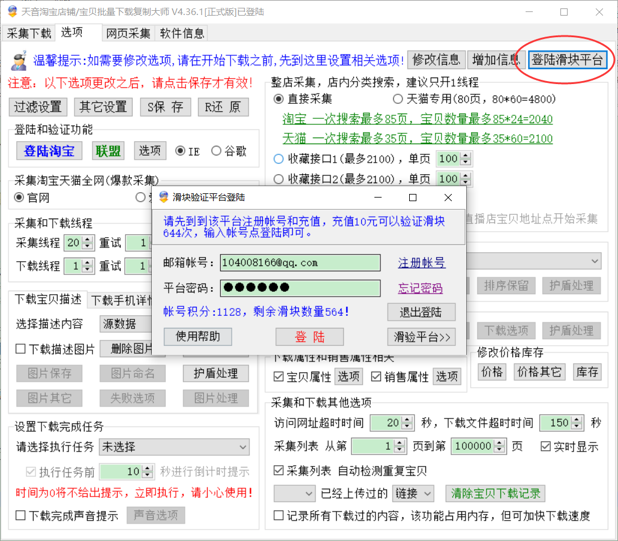
Task: Click the 邮箱帐号 input field
Action: [300, 263]
